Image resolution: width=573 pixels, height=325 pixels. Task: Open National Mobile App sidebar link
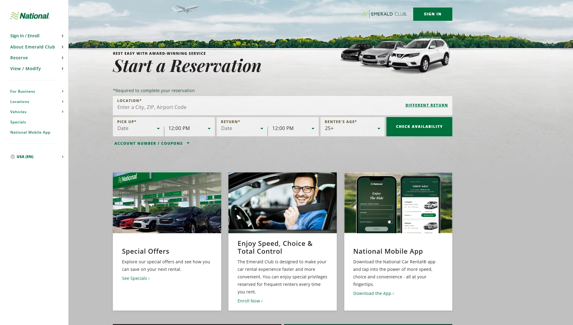[30, 132]
